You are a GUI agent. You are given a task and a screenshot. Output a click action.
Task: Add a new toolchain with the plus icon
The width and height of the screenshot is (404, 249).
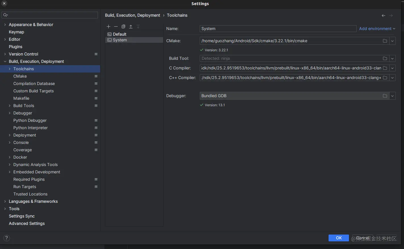tap(108, 26)
